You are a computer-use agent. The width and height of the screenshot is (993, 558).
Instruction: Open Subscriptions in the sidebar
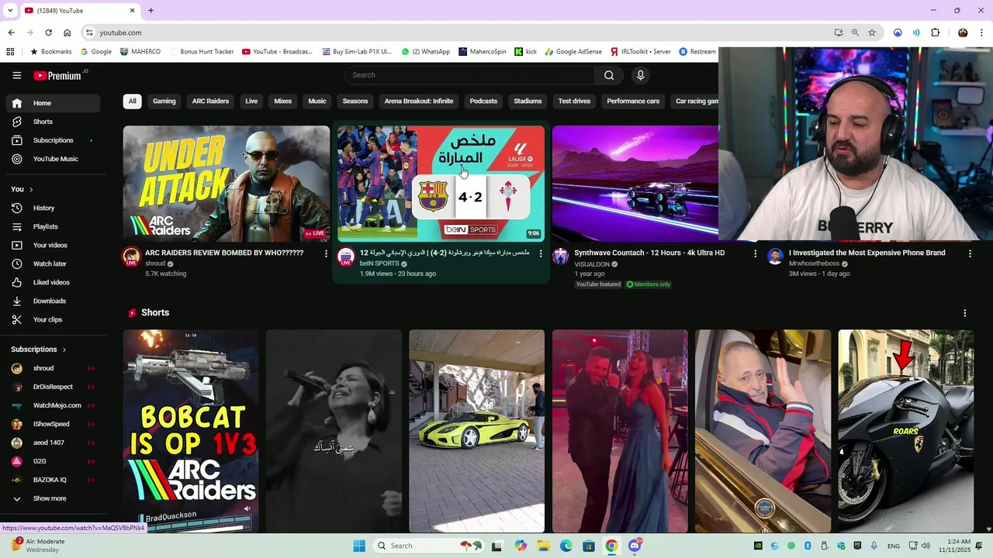tap(54, 140)
